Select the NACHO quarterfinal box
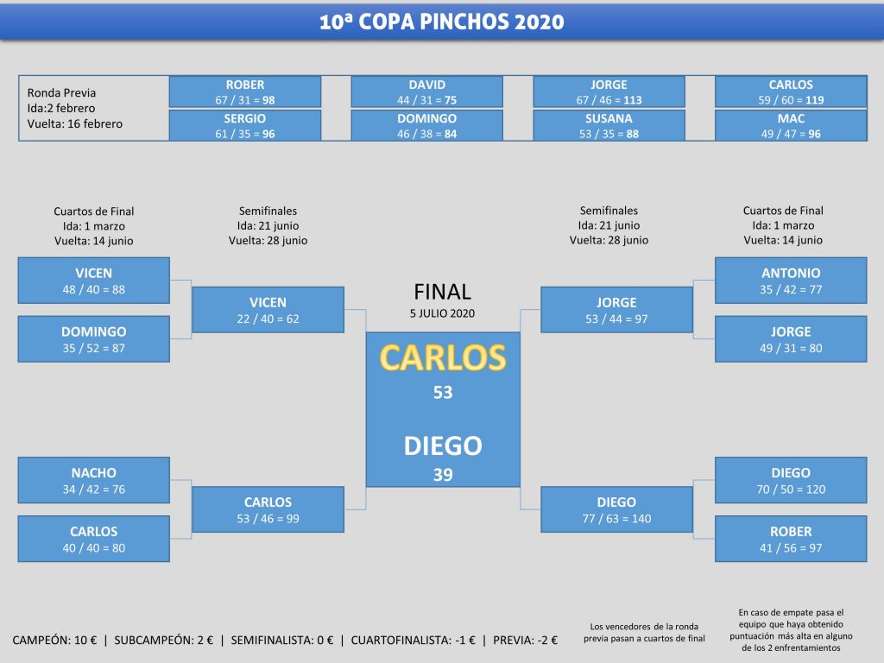884x663 pixels. pos(94,481)
